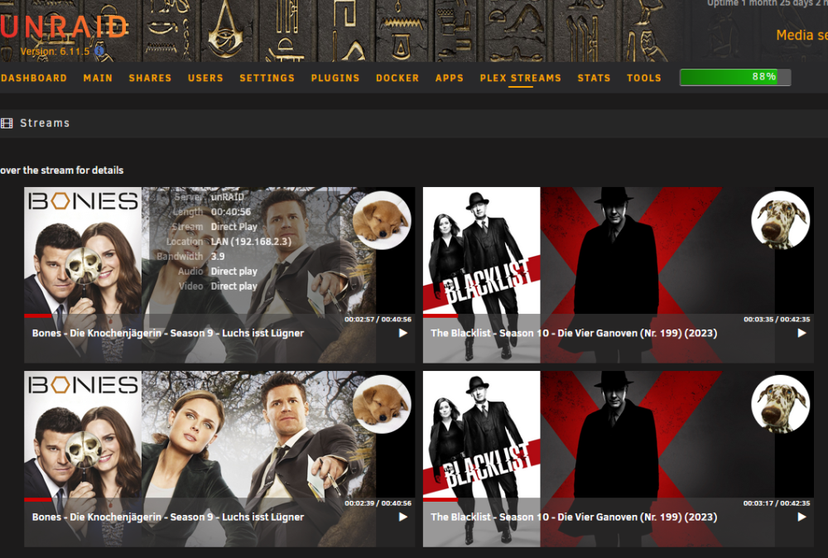This screenshot has height=558, width=828.
Task: Go to the Plugins page
Action: [335, 78]
